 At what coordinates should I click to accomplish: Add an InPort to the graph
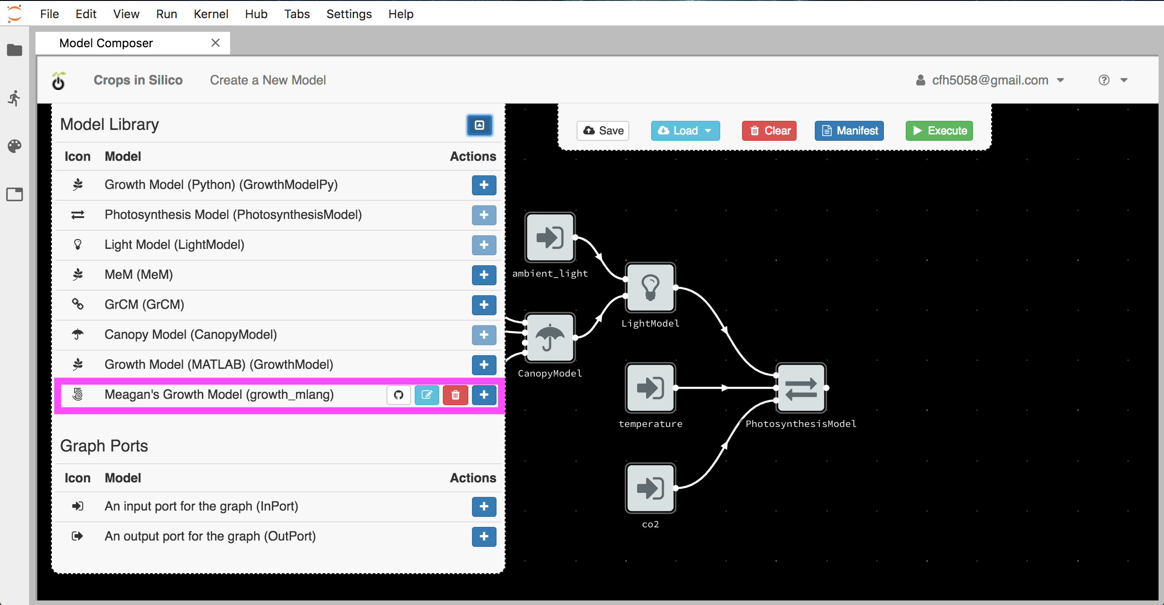(x=484, y=506)
